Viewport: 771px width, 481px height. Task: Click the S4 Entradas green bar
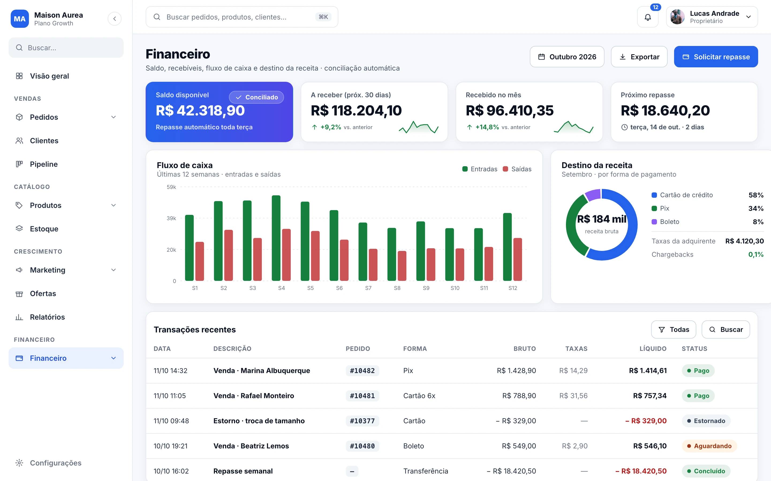point(276,238)
